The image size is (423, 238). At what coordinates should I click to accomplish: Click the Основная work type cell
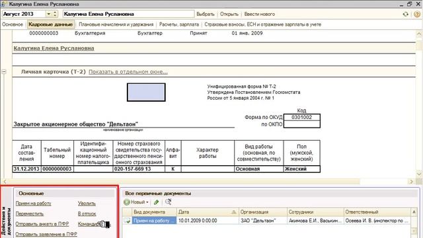[x=258, y=169]
